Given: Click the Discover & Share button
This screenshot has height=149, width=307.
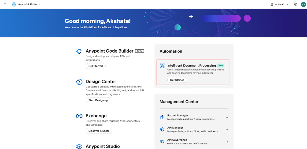Looking at the screenshot, I should pos(99,131).
